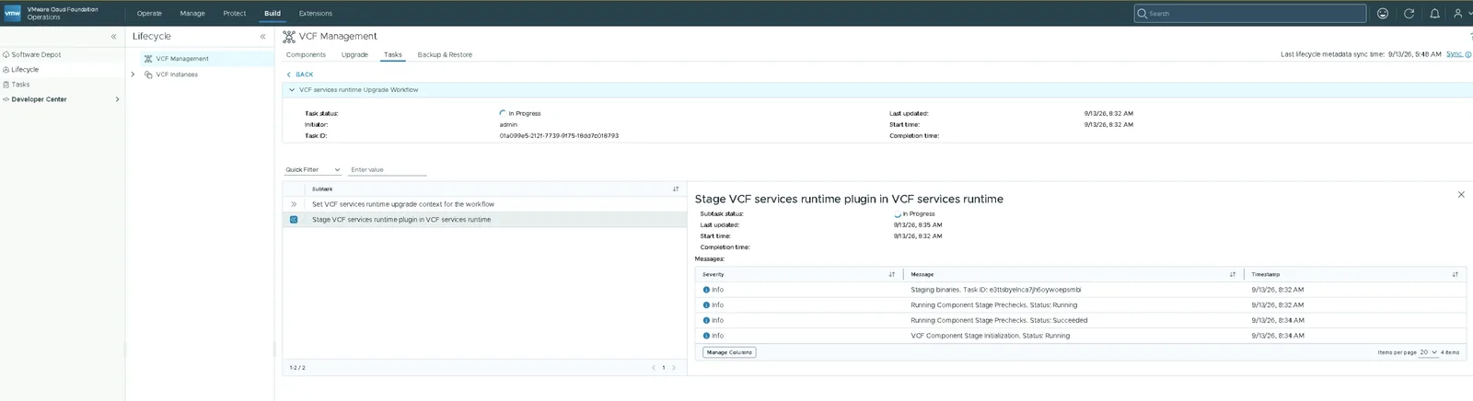Sort messages by Timestamp
1473x401 pixels.
[1455, 275]
